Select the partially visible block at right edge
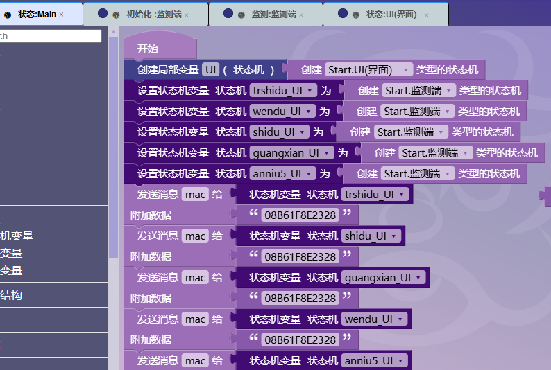This screenshot has width=551, height=370. 545,196
